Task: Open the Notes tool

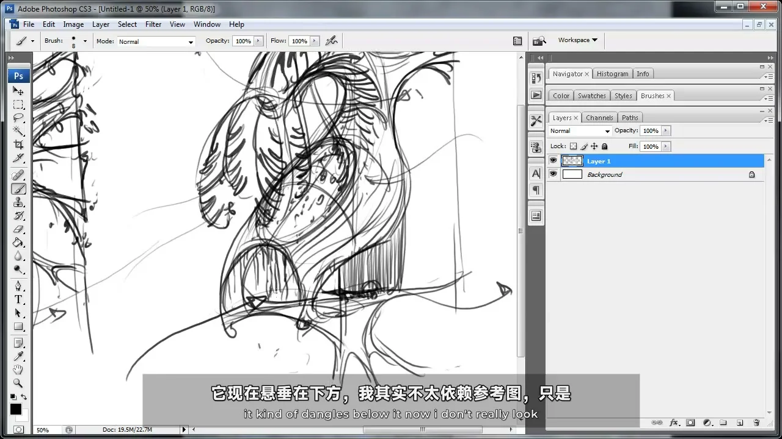Action: 18,343
